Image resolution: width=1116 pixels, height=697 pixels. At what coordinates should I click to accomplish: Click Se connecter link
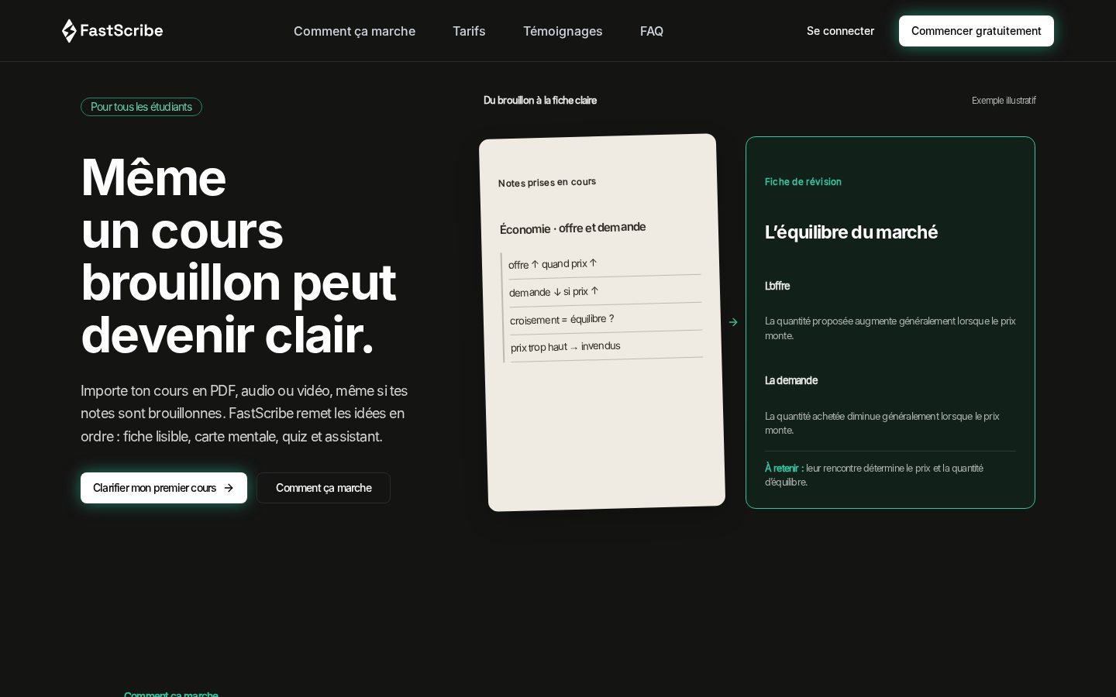[840, 31]
